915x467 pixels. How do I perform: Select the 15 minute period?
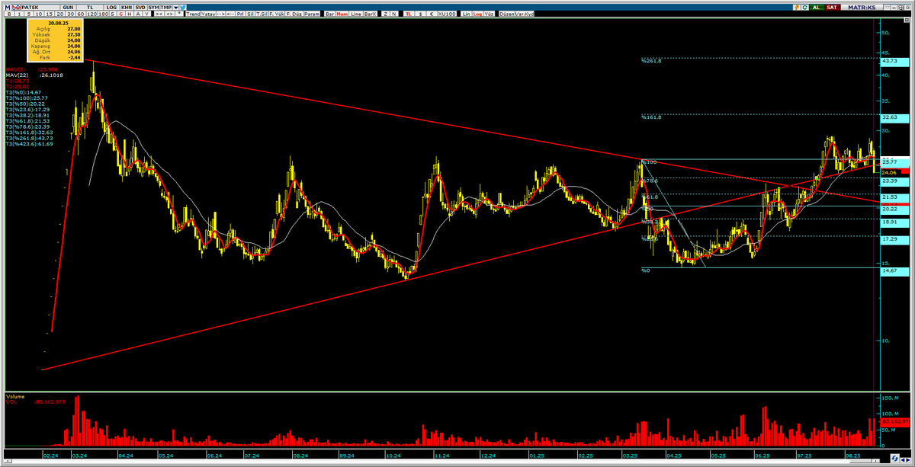click(x=49, y=14)
